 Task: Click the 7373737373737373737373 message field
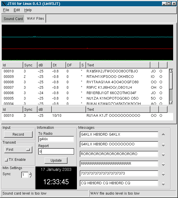pos(119,173)
